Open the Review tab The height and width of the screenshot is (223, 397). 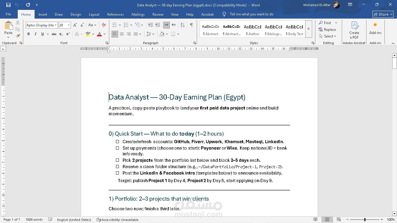point(158,14)
